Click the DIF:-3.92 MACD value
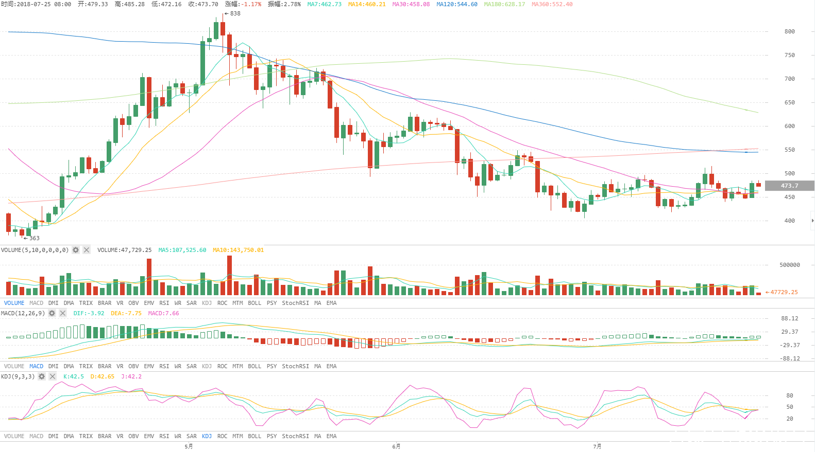Viewport: 815px width, 452px height. coord(89,313)
